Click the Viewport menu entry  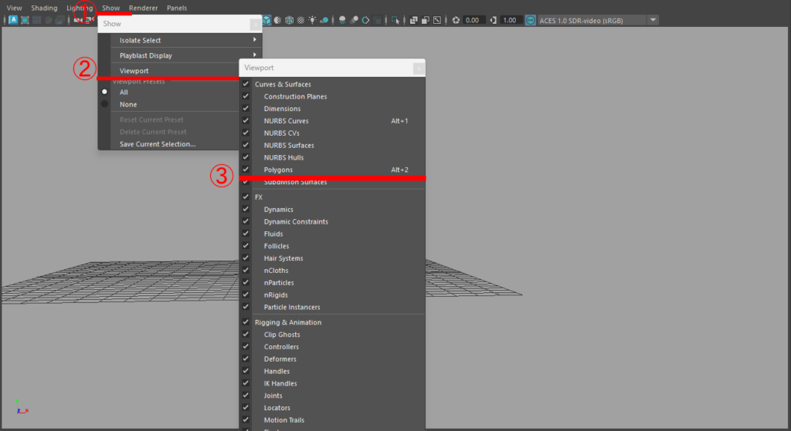[x=134, y=71]
